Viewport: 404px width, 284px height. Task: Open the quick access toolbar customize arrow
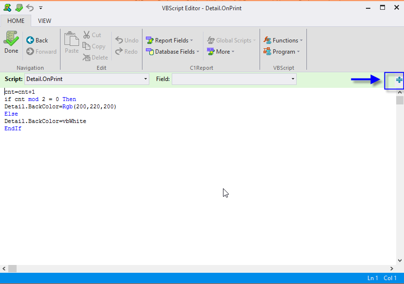coord(40,8)
